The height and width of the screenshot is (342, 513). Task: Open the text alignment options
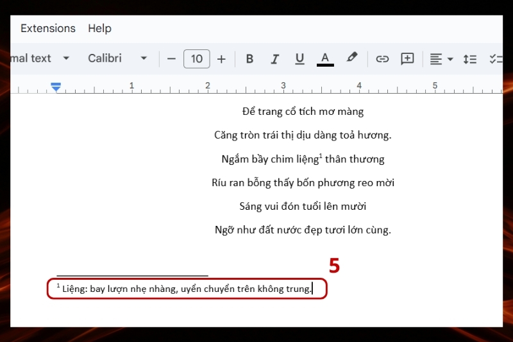click(441, 59)
